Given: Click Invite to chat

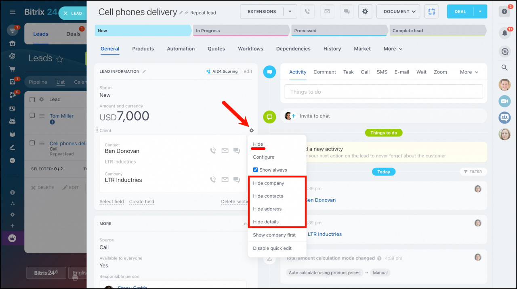Looking at the screenshot, I should (315, 116).
